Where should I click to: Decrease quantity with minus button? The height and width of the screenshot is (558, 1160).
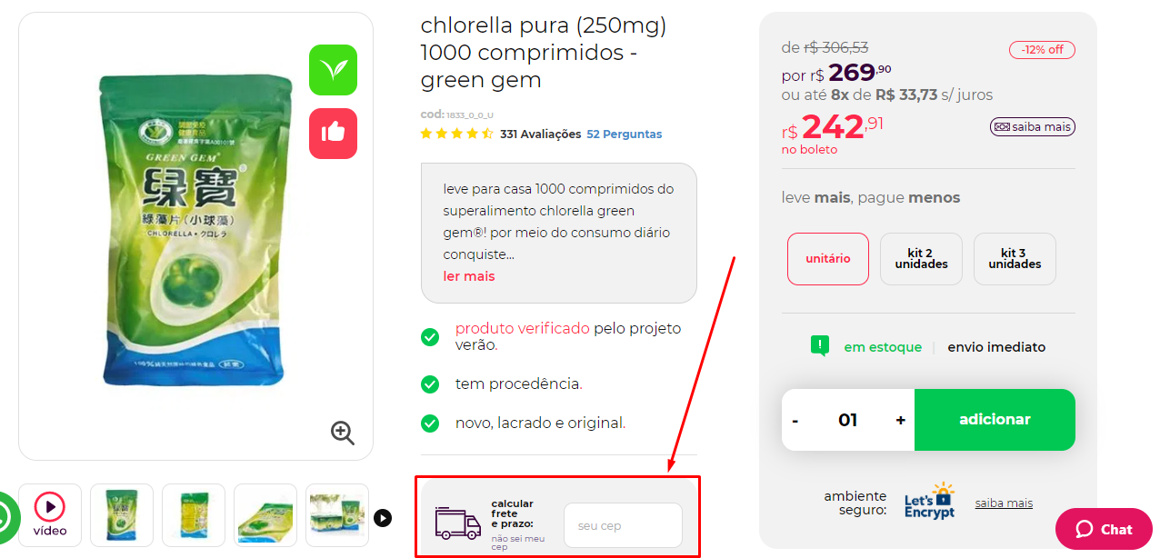coord(795,420)
